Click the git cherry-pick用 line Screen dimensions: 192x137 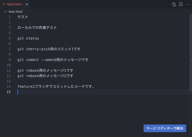pos(49,49)
